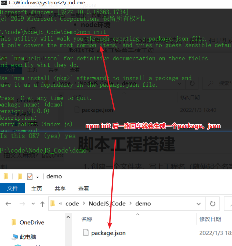Click New Folder icon in the quick access toolbar
The image size is (232, 246).
pyautogui.click(x=20, y=176)
